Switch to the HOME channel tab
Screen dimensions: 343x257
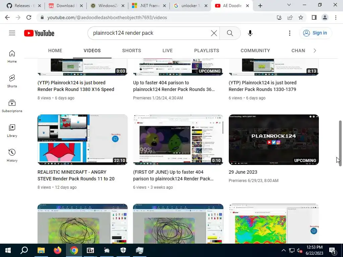click(x=55, y=51)
